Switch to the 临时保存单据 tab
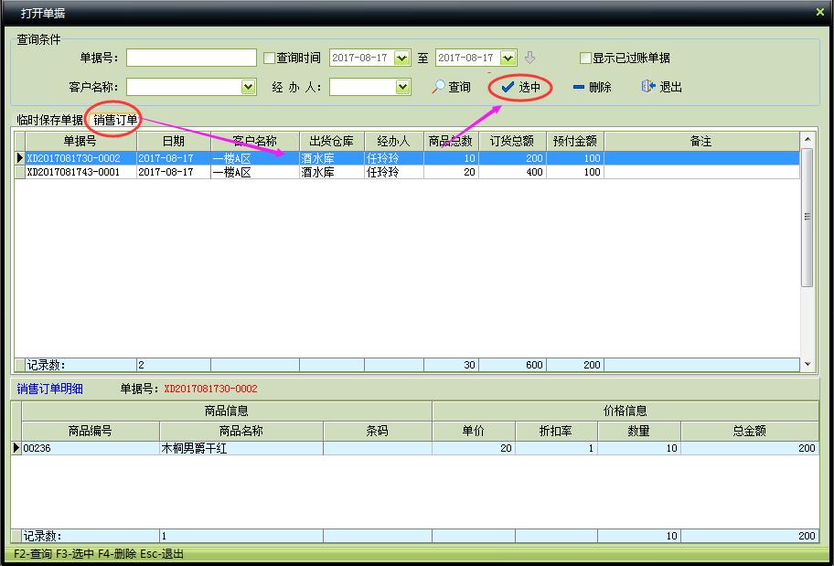This screenshot has width=834, height=566. pos(50,120)
